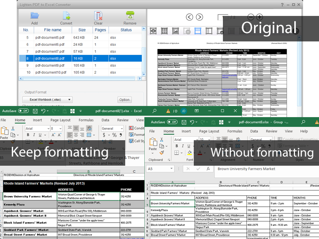Save the pdf-document8(1).xlsx workbook
Image resolution: width=319 pixels, height=239 pixels.
pos(35,111)
